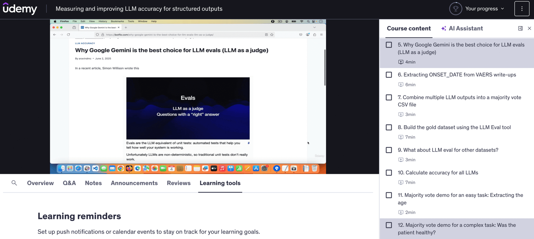Click the search magnifier below the video
Image resolution: width=534 pixels, height=239 pixels.
(14, 183)
